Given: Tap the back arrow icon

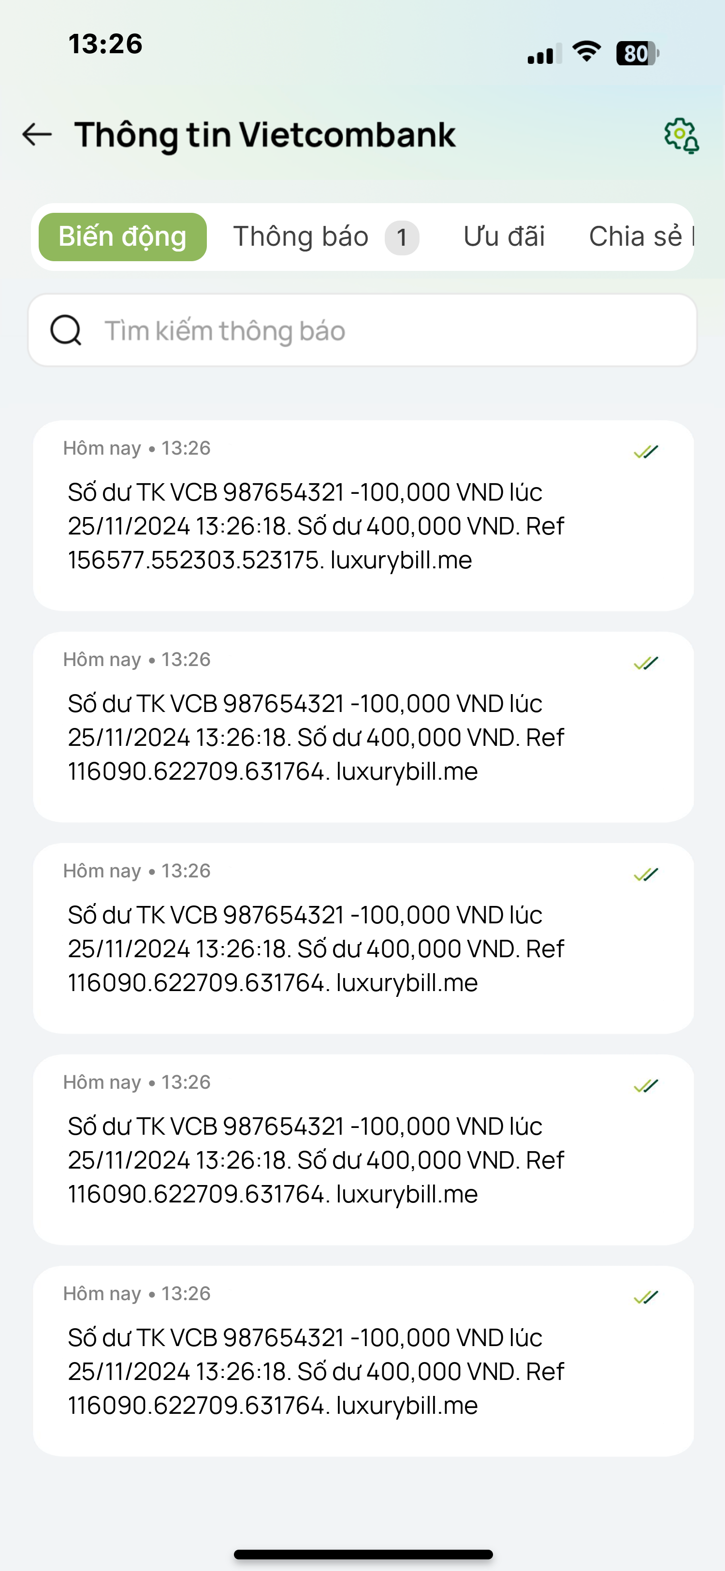Looking at the screenshot, I should point(37,134).
